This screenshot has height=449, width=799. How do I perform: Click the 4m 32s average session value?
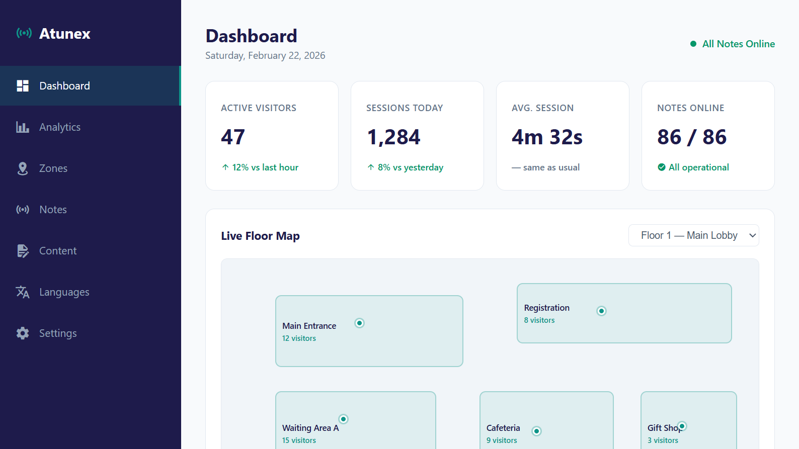547,137
